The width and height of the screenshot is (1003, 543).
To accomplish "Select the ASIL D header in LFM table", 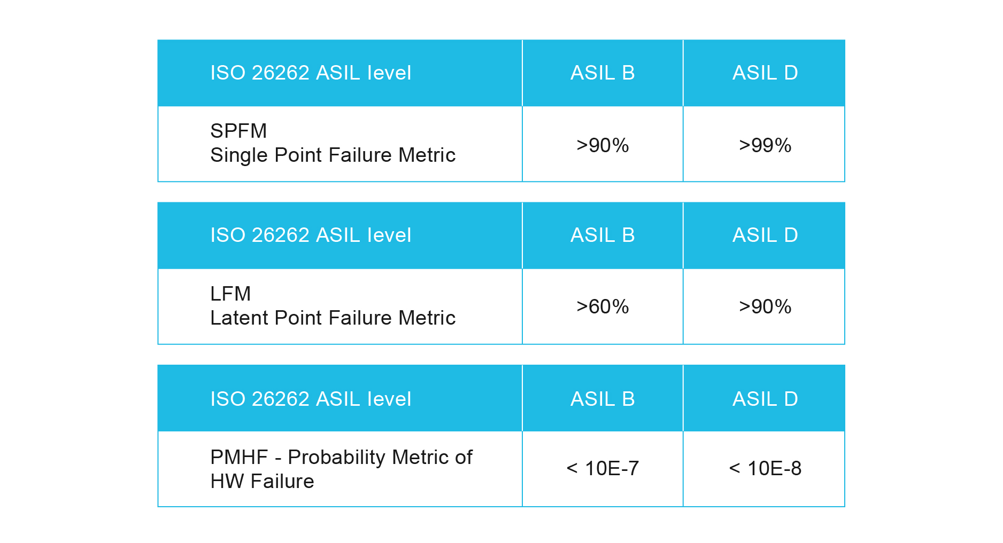I will coord(765,235).
